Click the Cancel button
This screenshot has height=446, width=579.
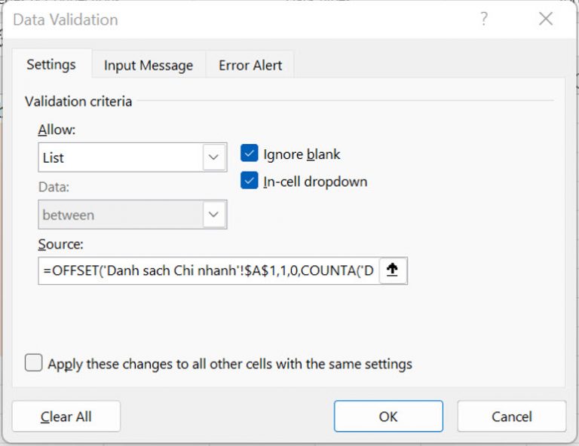coord(511,416)
